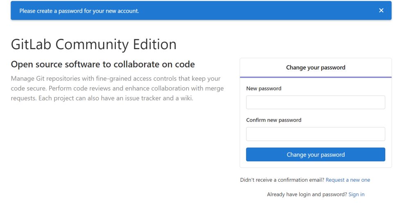Open the Request a new one link
The image size is (404, 203).
[348, 180]
